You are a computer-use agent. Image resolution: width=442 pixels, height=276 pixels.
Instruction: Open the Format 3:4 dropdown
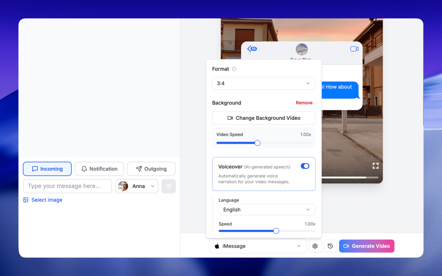coord(264,83)
